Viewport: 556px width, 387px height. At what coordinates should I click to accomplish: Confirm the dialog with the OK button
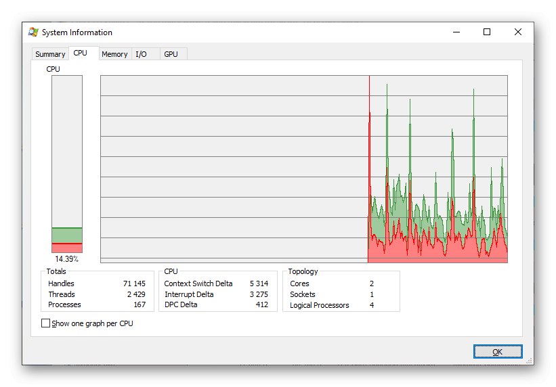point(498,352)
